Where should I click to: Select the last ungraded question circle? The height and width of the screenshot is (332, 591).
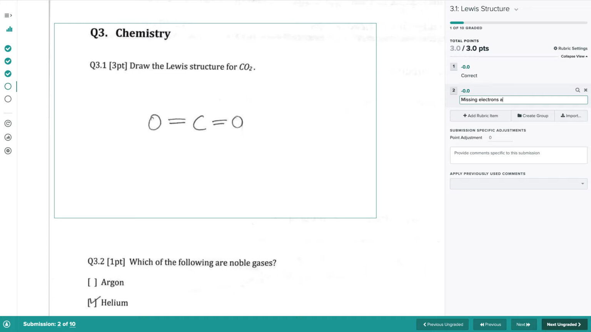tap(8, 99)
